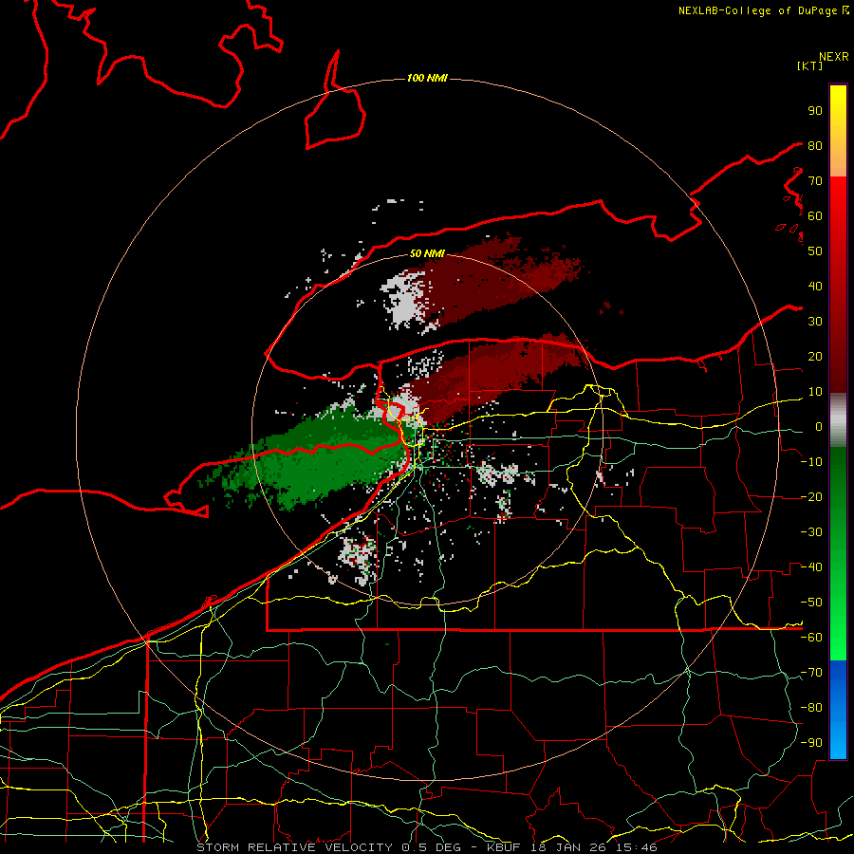The height and width of the screenshot is (854, 854).
Task: Click the -70 value on the velocity scale
Action: (x=811, y=673)
